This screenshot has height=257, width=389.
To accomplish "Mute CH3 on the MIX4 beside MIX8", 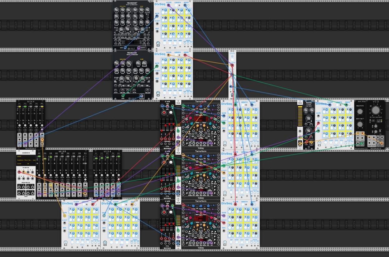I will coord(107,175).
